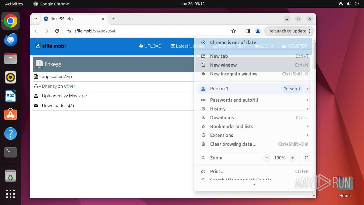The image size is (364, 205).
Task: Open Help from the dock
Action: [x=11, y=134]
